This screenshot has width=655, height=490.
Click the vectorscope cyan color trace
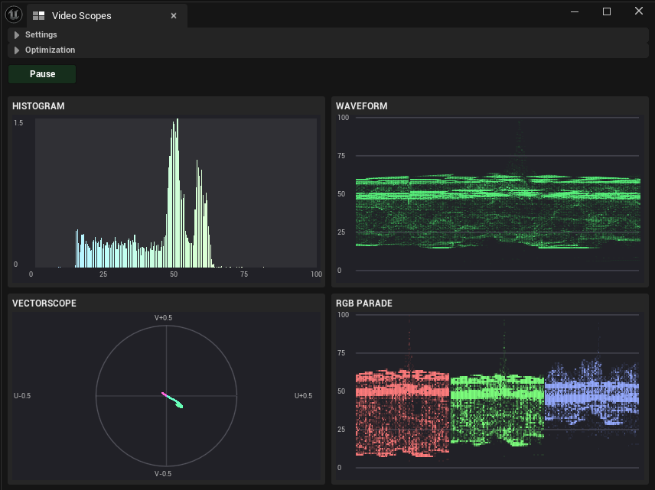point(175,401)
